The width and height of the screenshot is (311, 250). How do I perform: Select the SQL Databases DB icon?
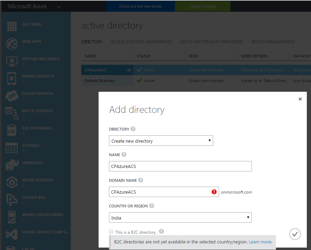pyautogui.click(x=12, y=131)
